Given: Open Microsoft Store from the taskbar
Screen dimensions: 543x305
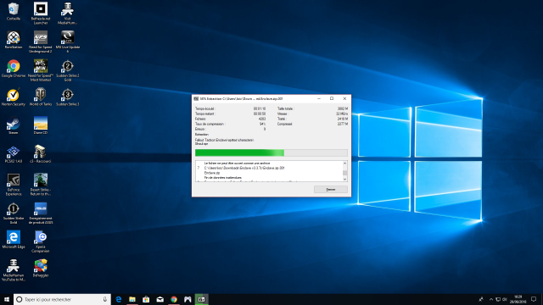Looking at the screenshot, I should [x=146, y=299].
